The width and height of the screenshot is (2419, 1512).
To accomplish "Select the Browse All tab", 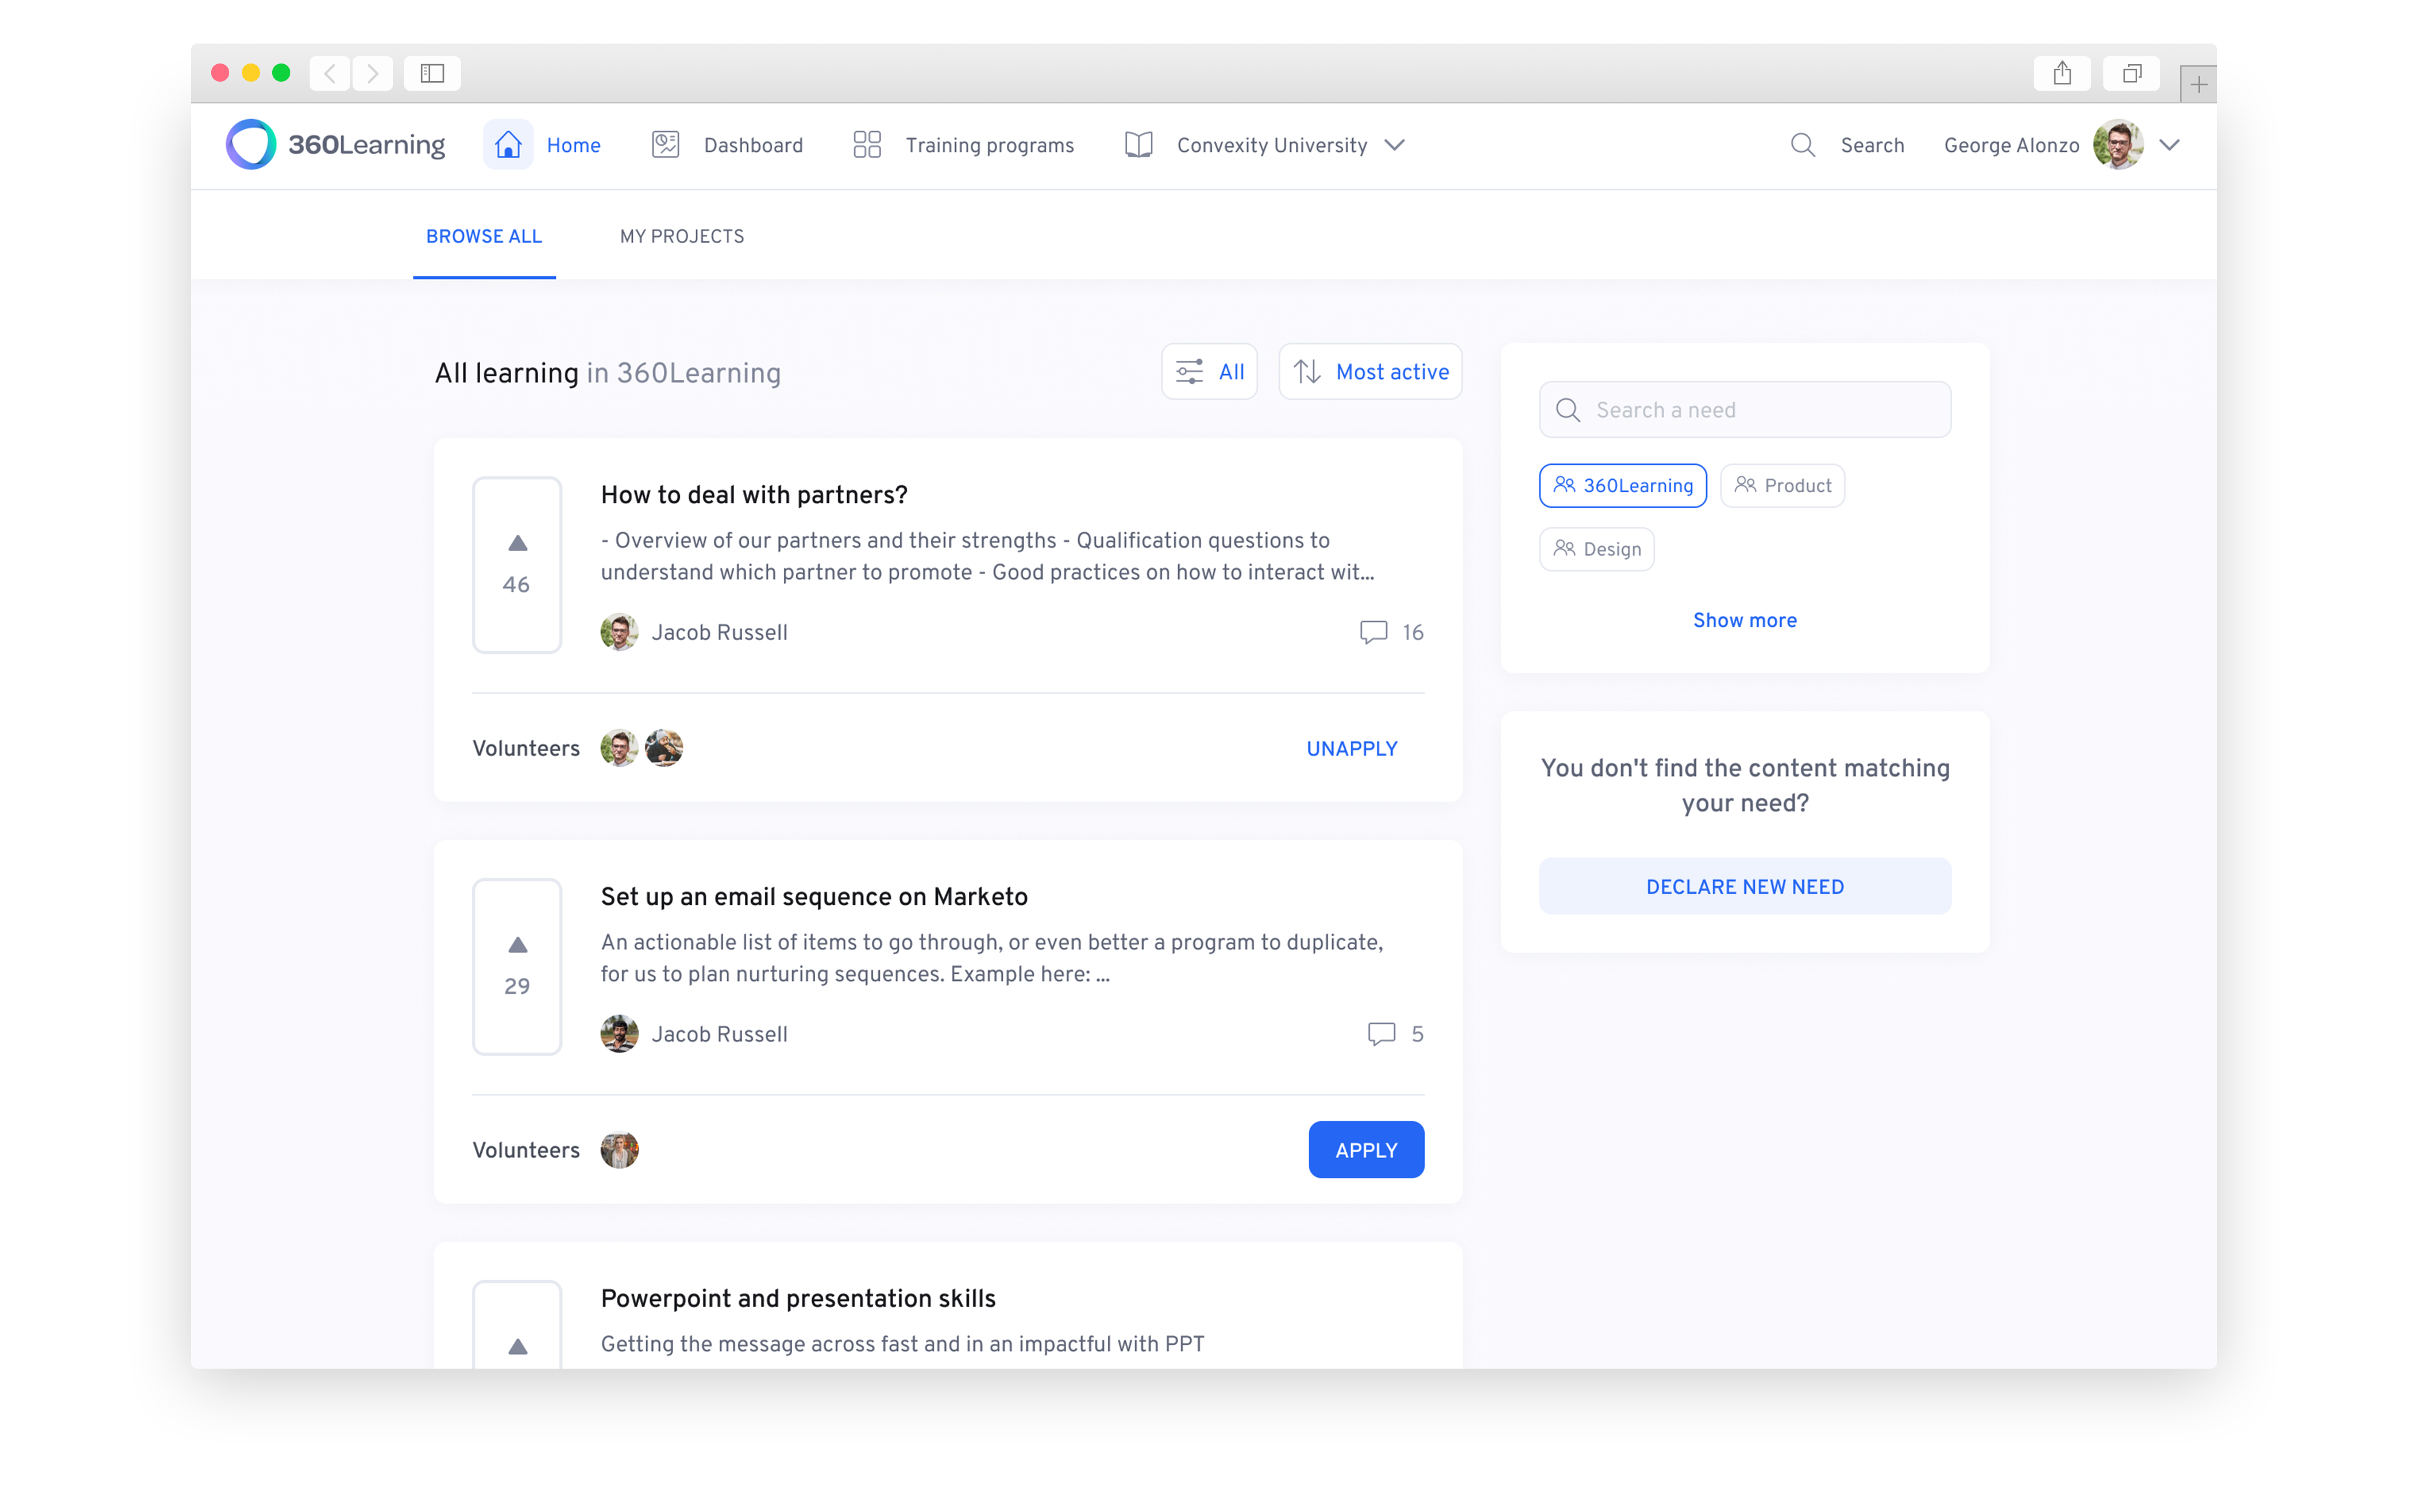I will (x=484, y=237).
